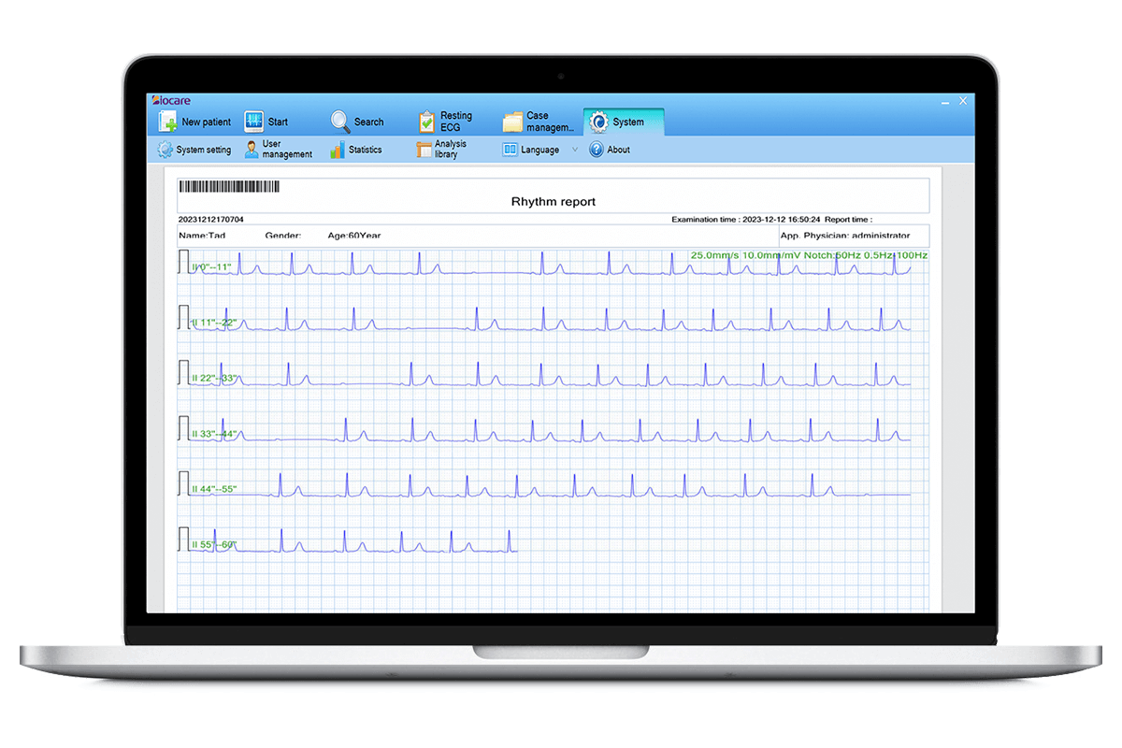1122x748 pixels.
Task: Click the Rhythm report title
Action: coord(554,202)
